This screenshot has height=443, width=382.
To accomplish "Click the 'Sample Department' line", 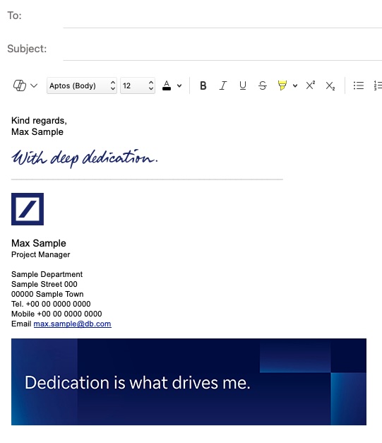I will click(47, 274).
